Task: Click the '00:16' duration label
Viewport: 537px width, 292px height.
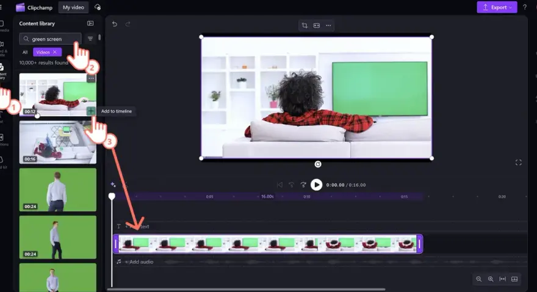Action: point(30,159)
